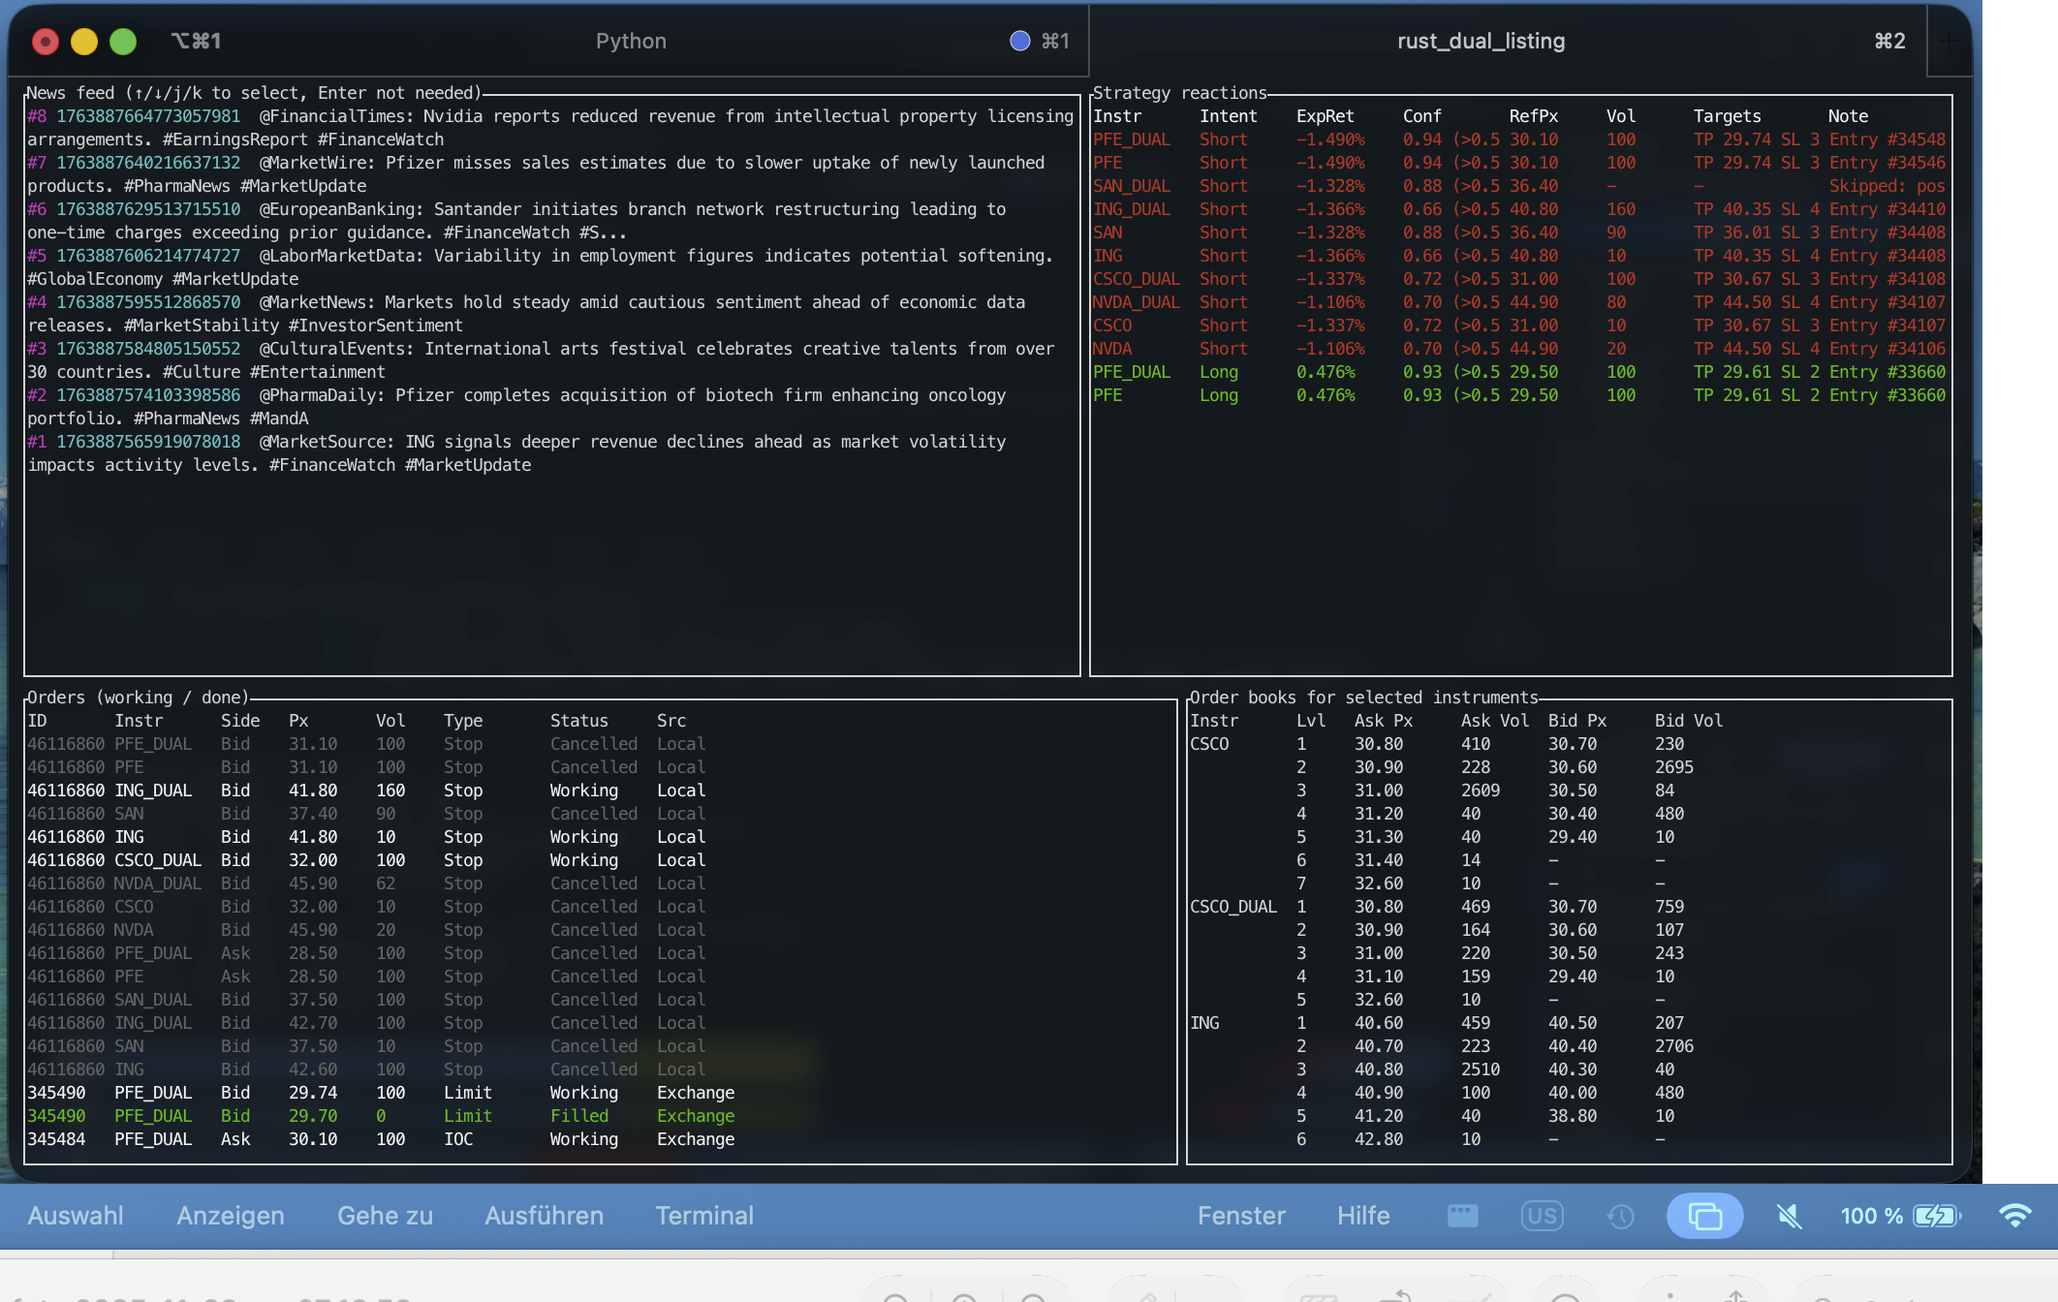
Task: Open the Fenster menu
Action: pos(1241,1216)
